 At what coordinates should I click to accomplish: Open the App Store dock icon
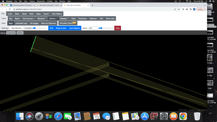145,116
